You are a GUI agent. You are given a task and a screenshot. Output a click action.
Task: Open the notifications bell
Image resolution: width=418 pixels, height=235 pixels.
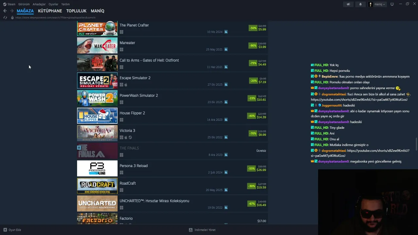click(361, 4)
